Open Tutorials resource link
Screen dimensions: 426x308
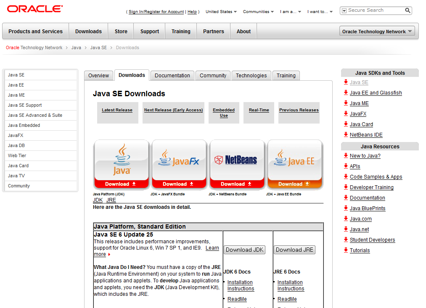360,250
